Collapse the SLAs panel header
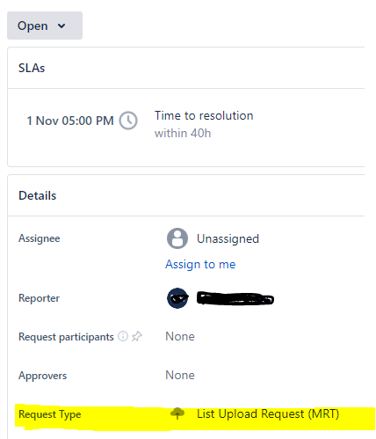 186,68
